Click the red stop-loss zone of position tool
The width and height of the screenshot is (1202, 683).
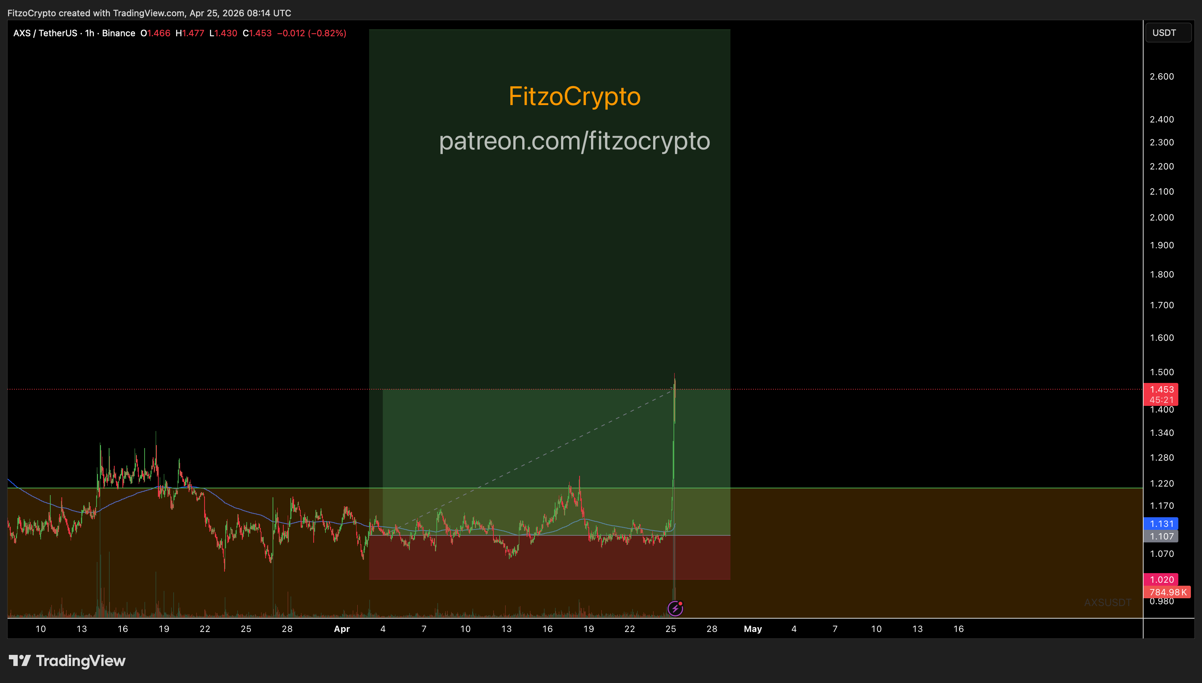[550, 557]
